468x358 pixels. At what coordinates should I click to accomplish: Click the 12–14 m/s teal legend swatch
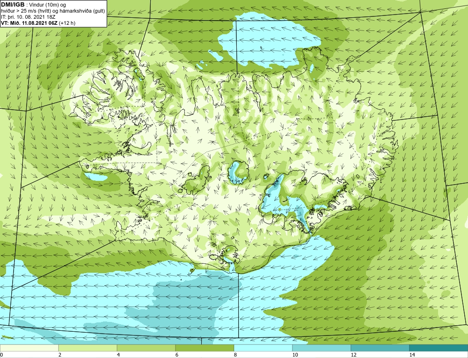(x=380, y=348)
